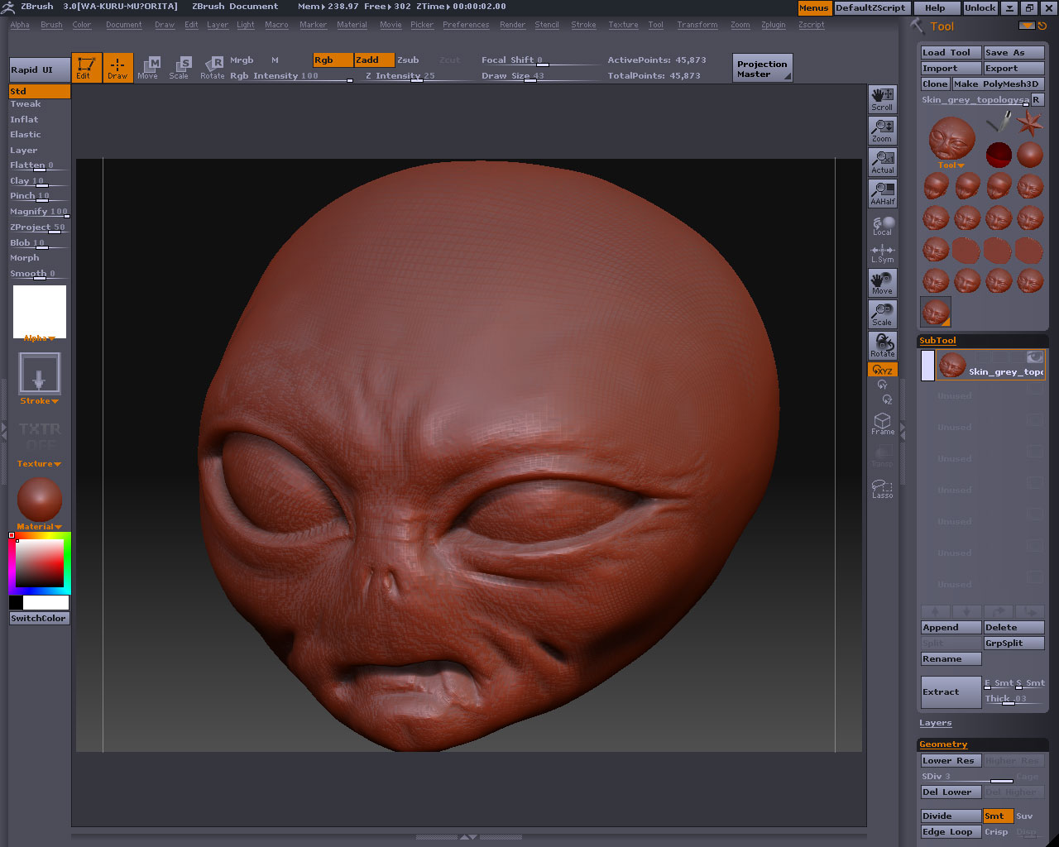Activate the Draw mode icon
The height and width of the screenshot is (847, 1059).
(x=117, y=68)
